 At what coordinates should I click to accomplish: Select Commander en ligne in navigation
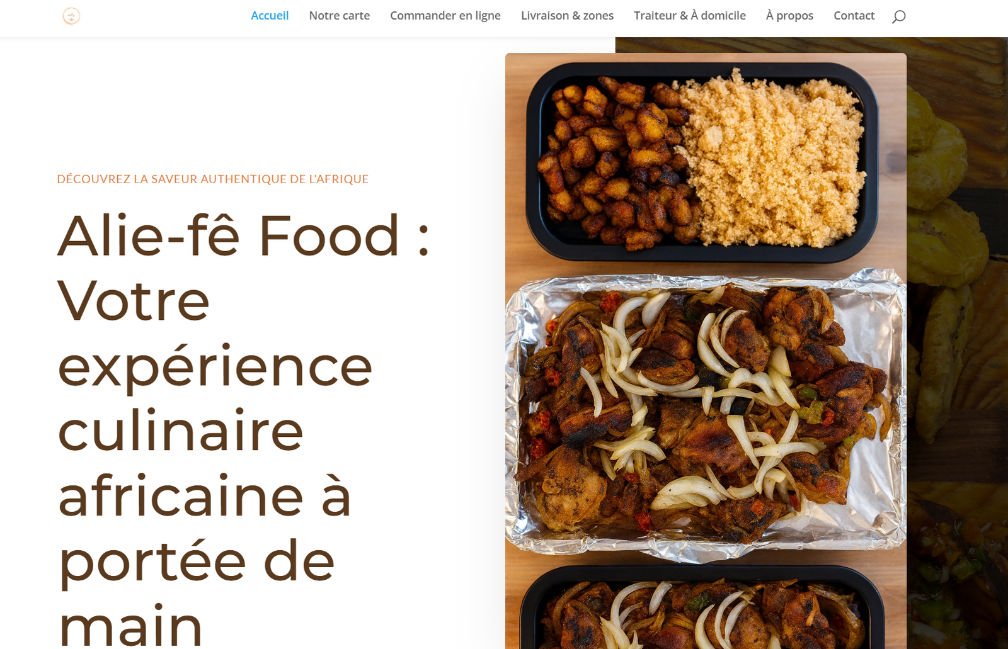tap(445, 16)
